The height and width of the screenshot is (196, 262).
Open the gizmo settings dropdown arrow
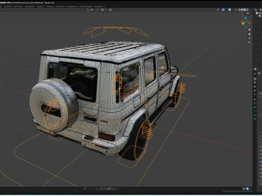coord(226,10)
